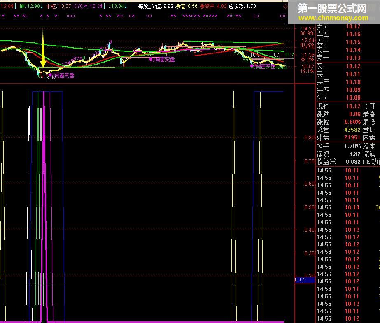Screen dimensions: 380x323
Task: Click the 内盘 label
Action: (369, 137)
